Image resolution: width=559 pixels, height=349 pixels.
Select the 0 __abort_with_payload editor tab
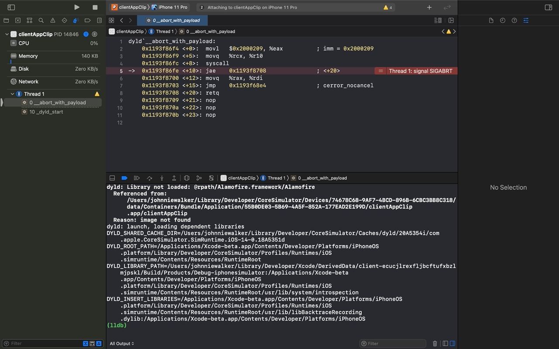173,21
